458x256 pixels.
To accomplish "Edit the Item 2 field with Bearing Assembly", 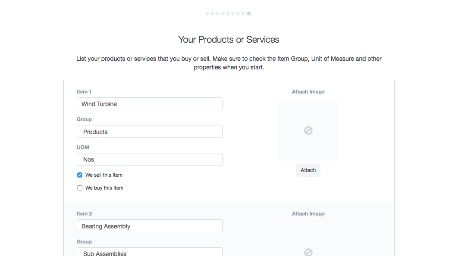I will (x=149, y=226).
